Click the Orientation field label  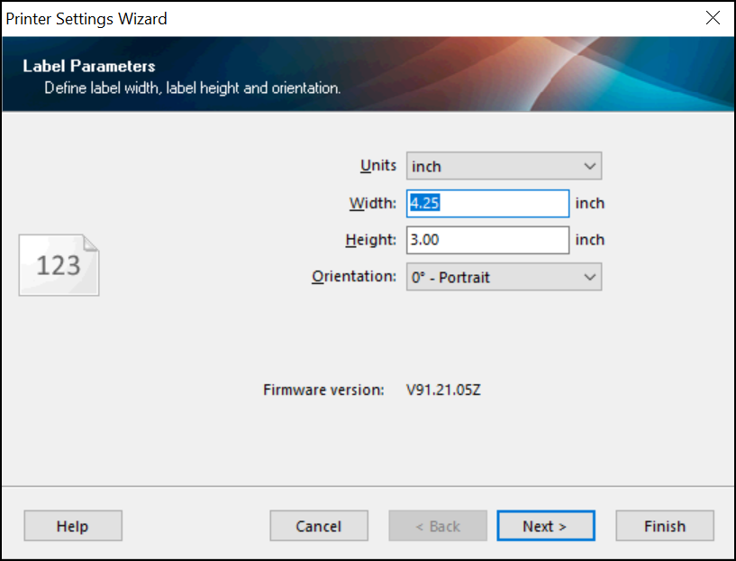[353, 277]
